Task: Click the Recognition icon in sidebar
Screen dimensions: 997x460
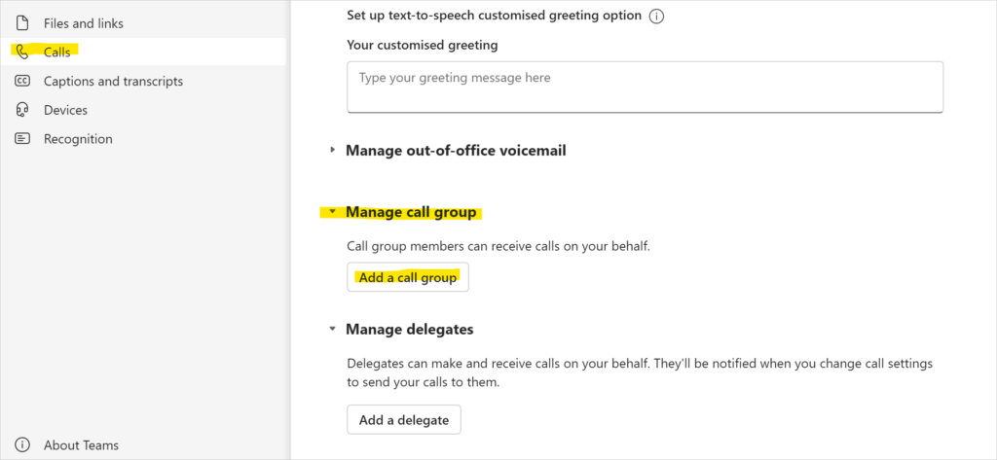Action: [22, 138]
